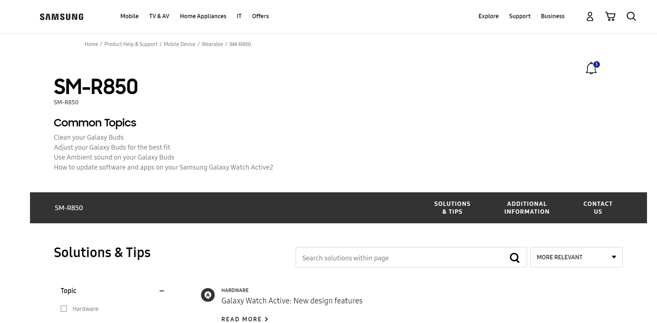This screenshot has height=323, width=657.
Task: Click the Read More arrow chevron
Action: tap(266, 319)
